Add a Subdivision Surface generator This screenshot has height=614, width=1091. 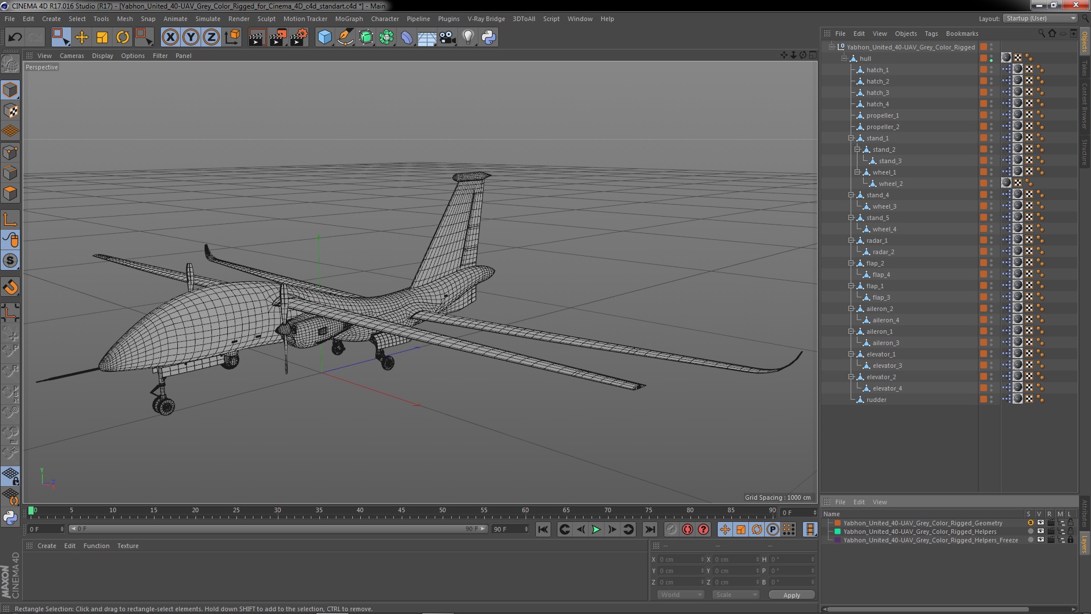tap(366, 38)
